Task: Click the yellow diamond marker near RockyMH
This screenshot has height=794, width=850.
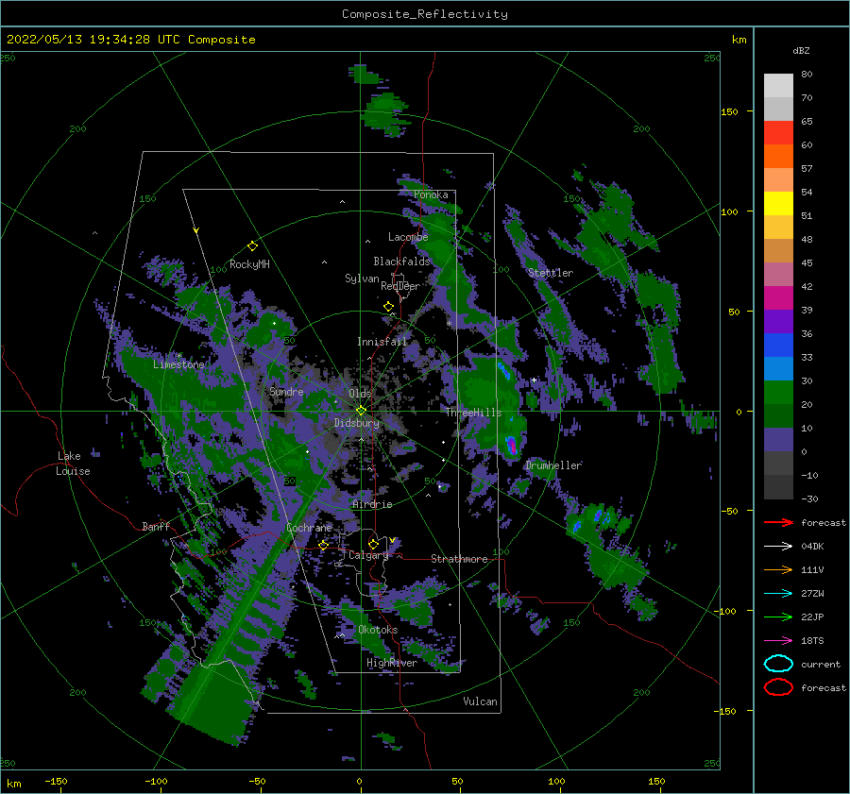Action: 252,246
